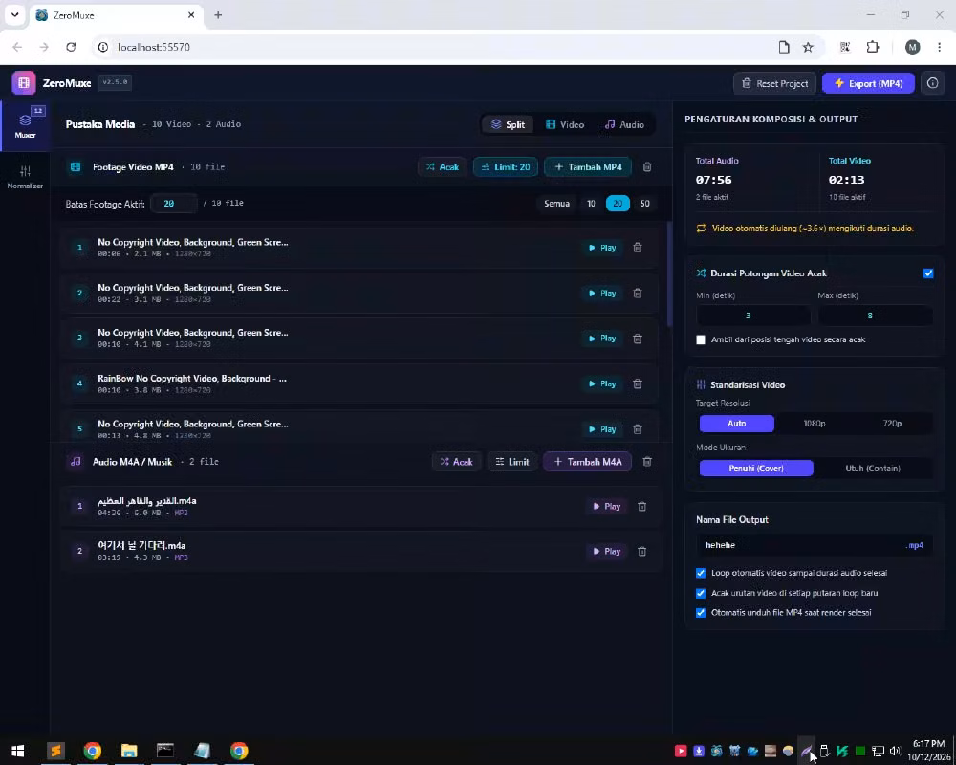Image resolution: width=956 pixels, height=765 pixels.
Task: Play video number 2
Action: point(601,294)
